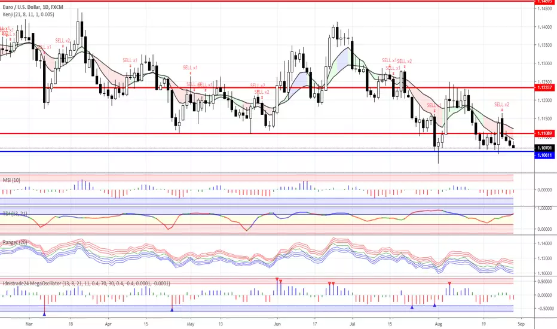Click the 1.12000 value on main price axis

click(x=544, y=100)
